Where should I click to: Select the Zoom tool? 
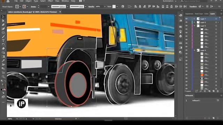coord(3,77)
